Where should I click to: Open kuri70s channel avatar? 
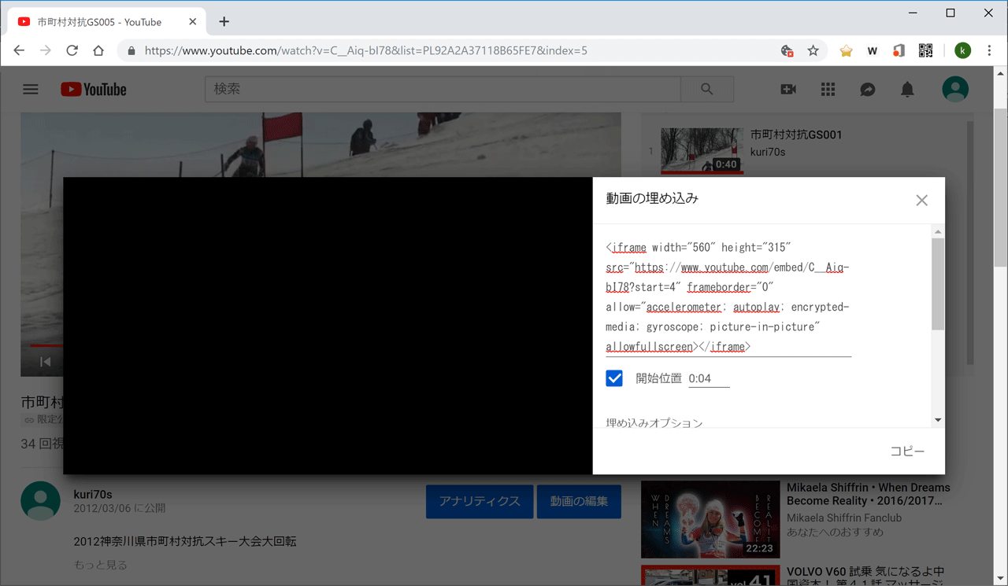[40, 501]
